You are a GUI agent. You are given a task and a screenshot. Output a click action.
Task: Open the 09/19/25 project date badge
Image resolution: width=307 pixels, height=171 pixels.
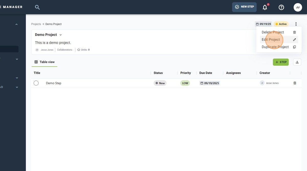click(263, 24)
